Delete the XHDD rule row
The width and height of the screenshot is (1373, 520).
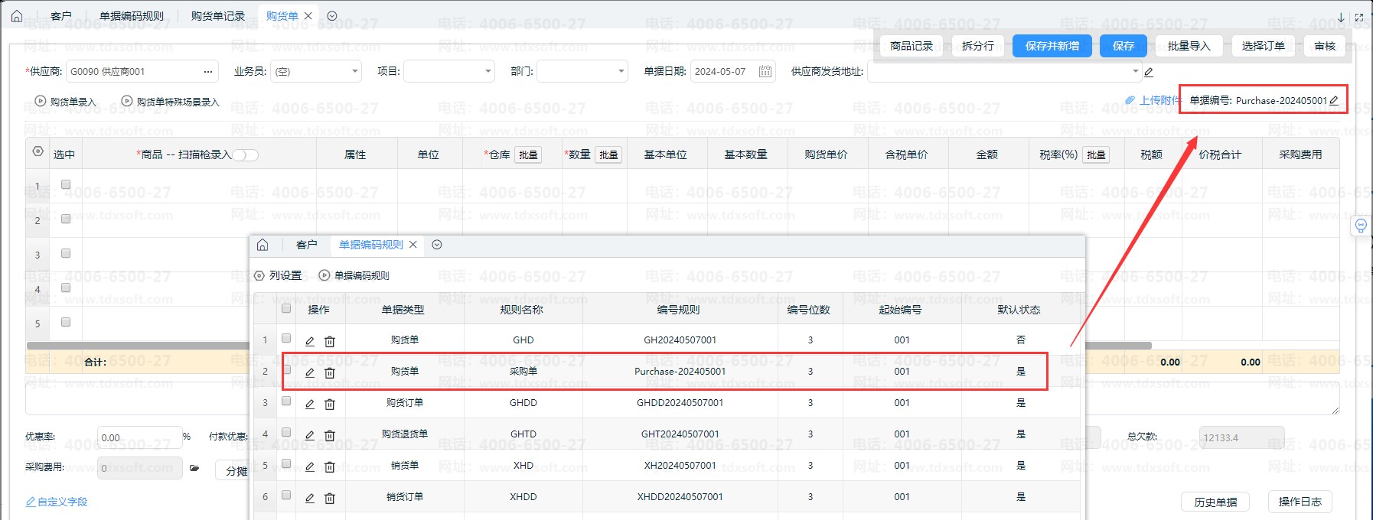click(x=330, y=498)
